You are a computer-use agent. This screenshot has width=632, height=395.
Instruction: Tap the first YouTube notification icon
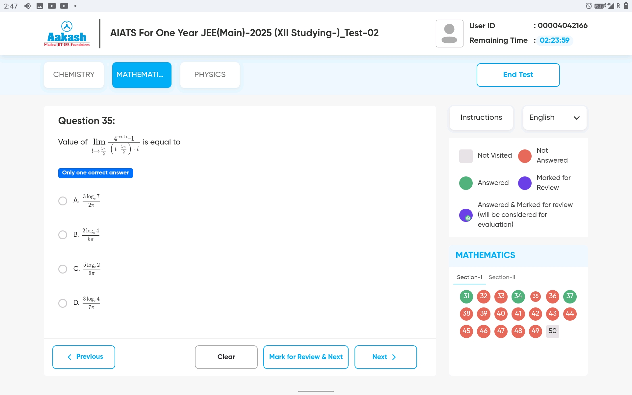[x=52, y=6]
